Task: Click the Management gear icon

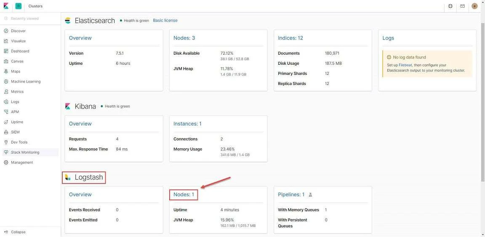Action: 6,162
